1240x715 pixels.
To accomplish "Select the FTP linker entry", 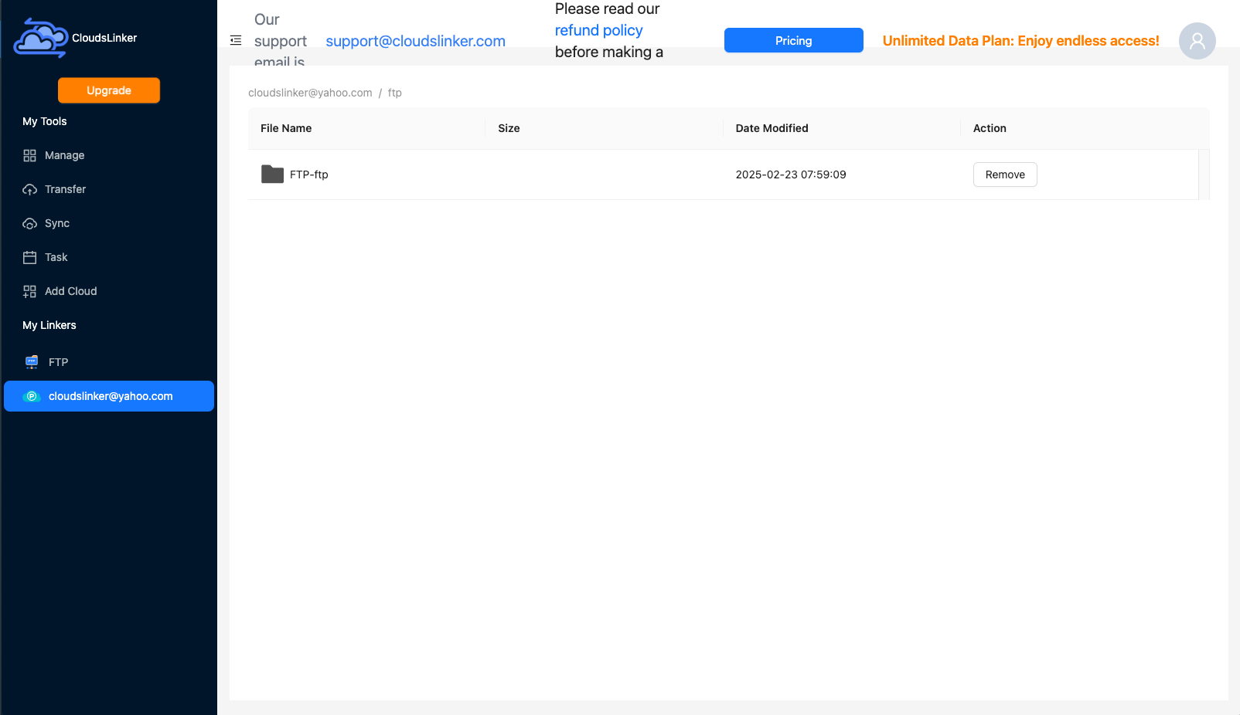I will [109, 362].
